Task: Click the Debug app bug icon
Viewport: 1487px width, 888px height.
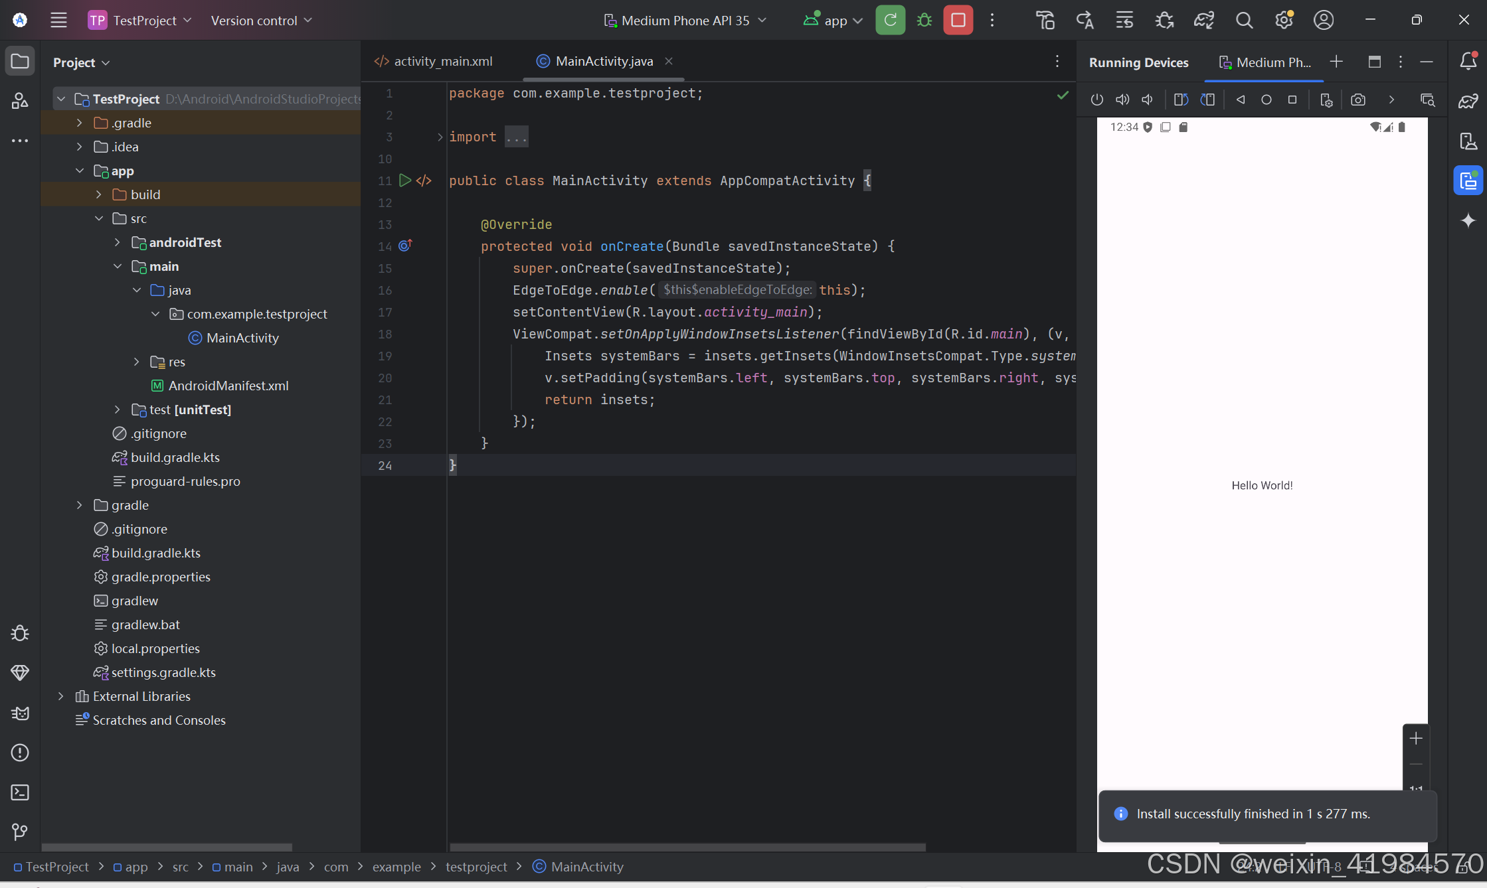Action: pos(924,21)
